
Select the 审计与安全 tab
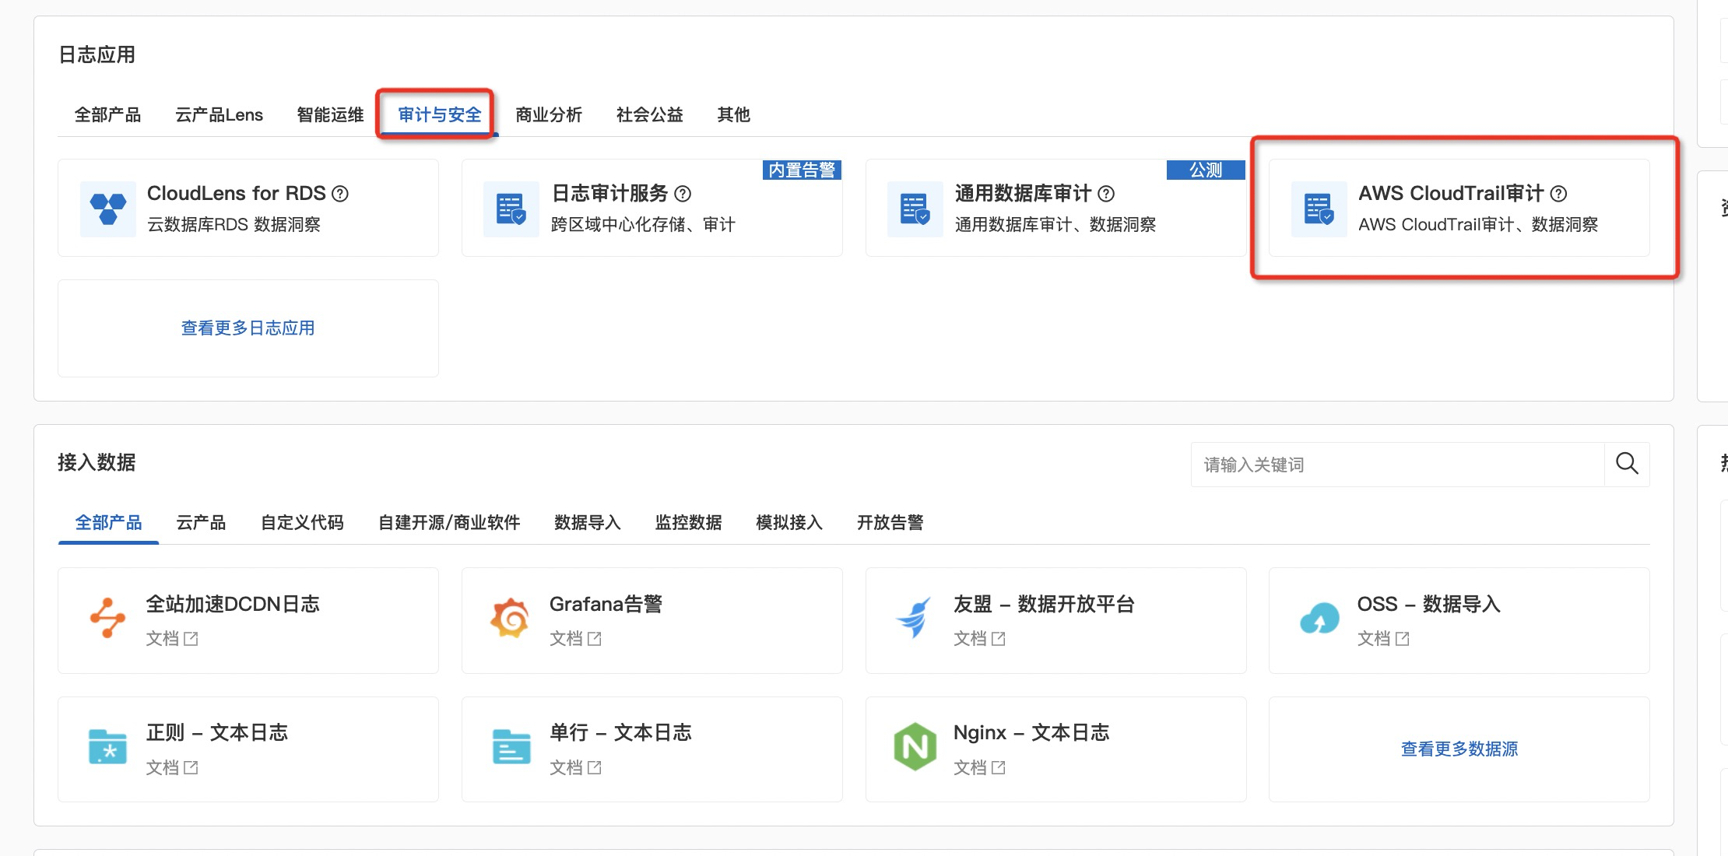point(440,115)
